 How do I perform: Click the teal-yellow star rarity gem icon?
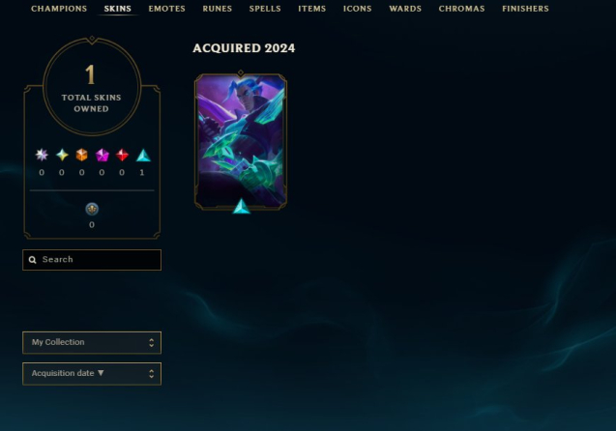tap(62, 155)
